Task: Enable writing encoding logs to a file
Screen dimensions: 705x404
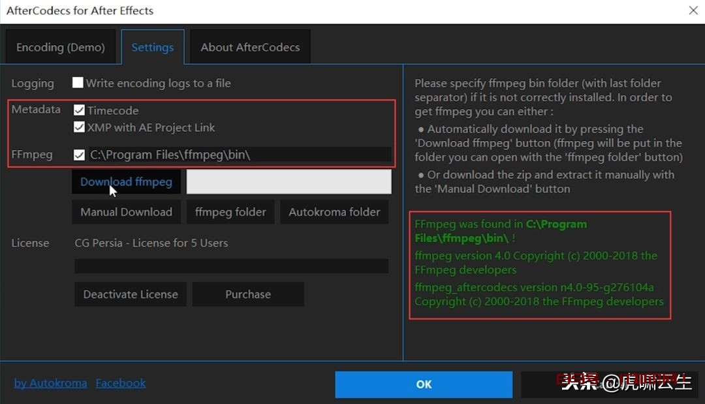Action: tap(78, 83)
